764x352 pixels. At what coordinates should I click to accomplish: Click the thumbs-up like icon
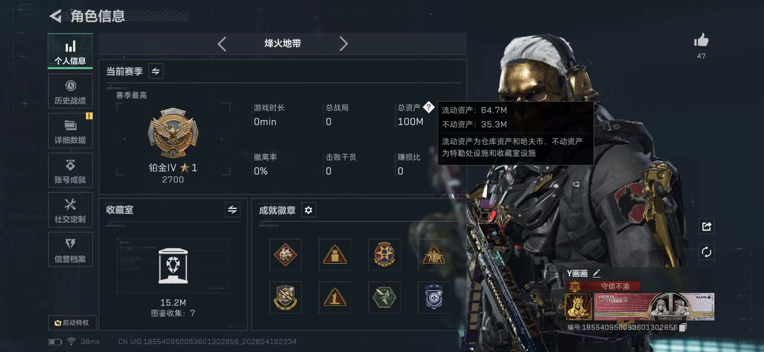[701, 40]
